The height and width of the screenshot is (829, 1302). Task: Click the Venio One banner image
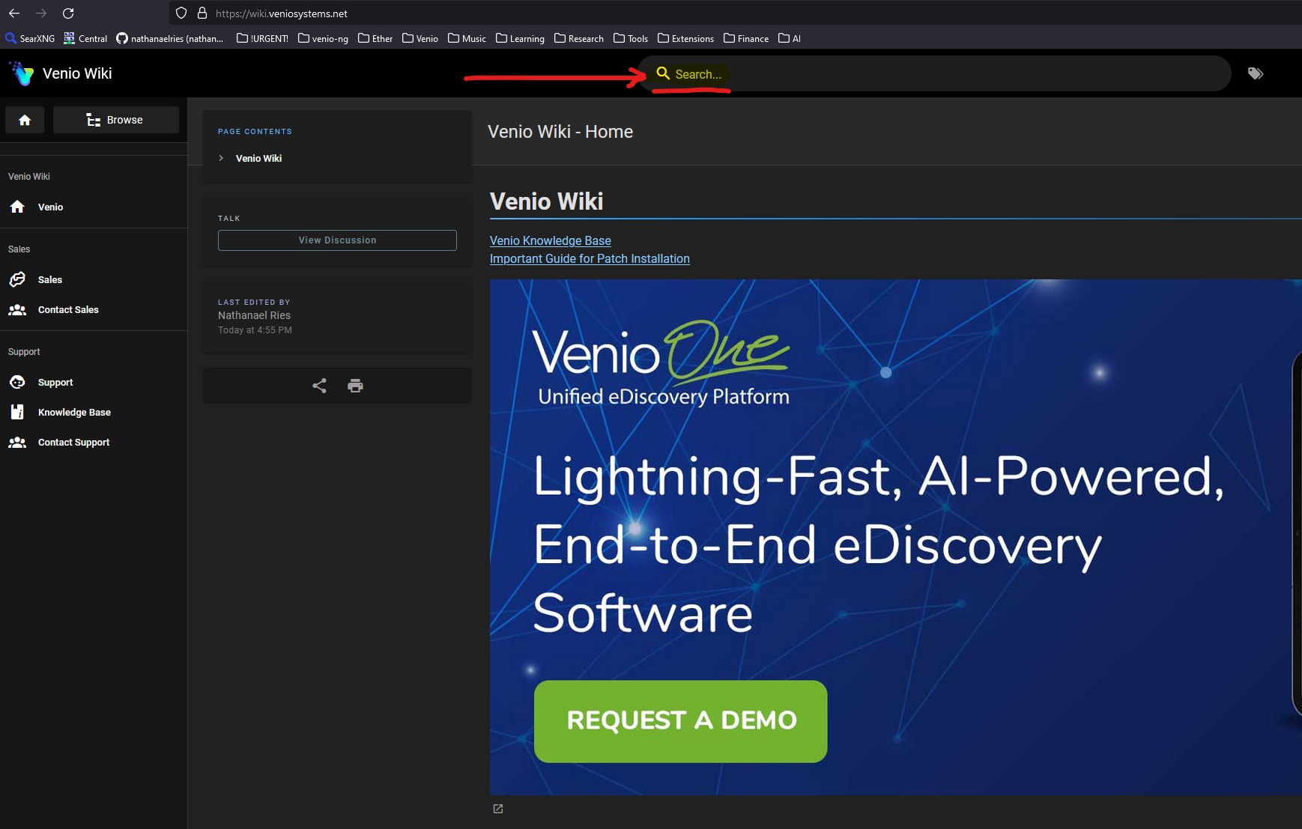[895, 537]
